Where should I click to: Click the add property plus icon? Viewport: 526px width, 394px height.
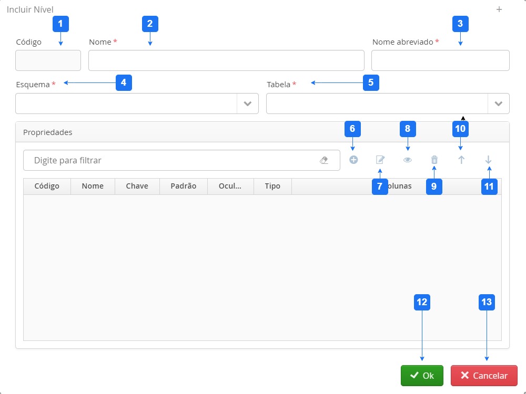[x=353, y=160]
